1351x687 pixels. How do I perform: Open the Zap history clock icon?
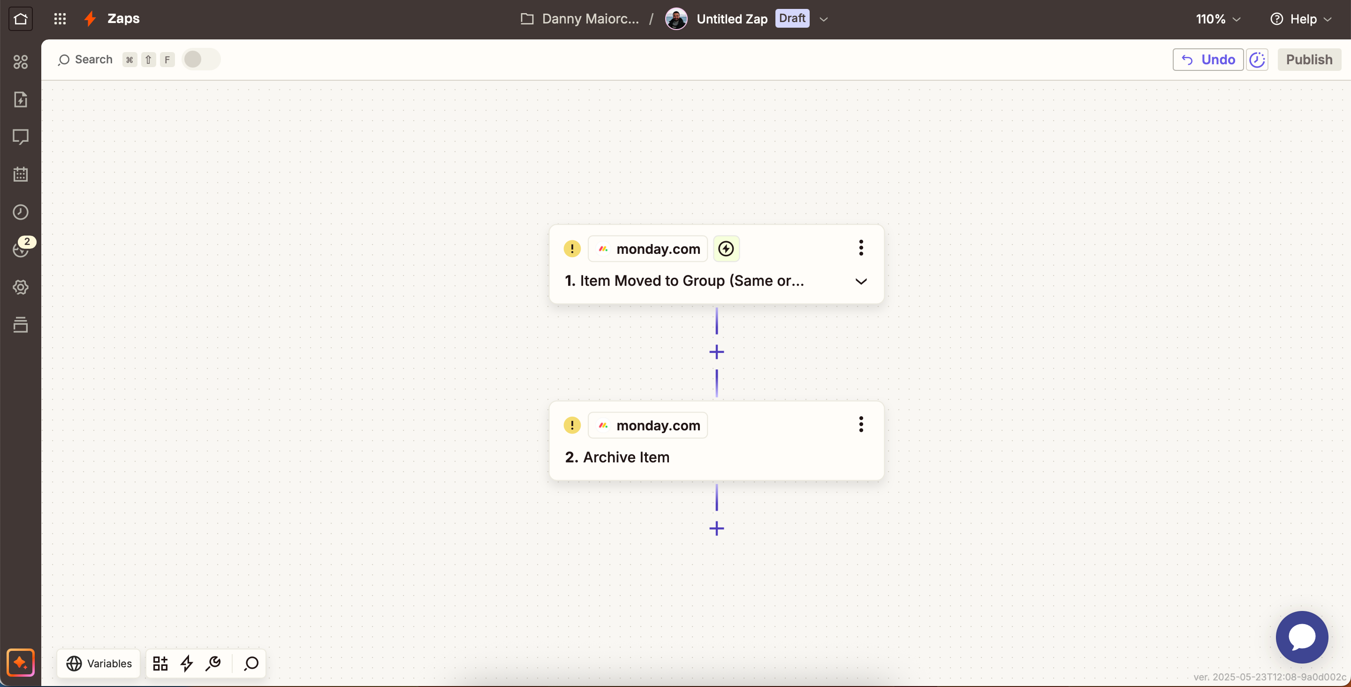(21, 212)
